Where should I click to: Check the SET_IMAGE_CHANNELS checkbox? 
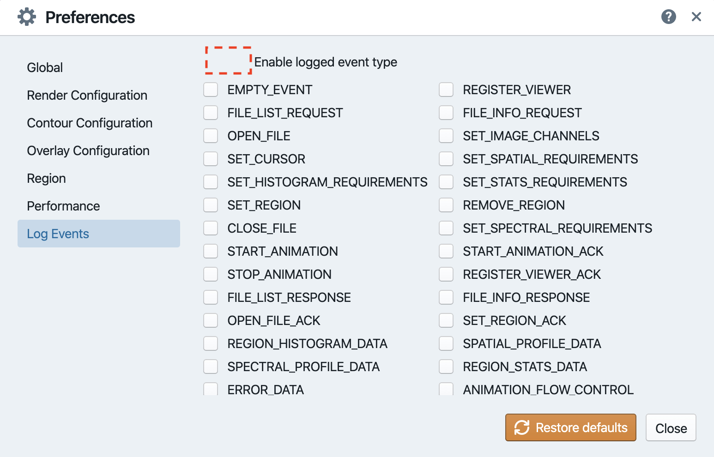click(446, 136)
